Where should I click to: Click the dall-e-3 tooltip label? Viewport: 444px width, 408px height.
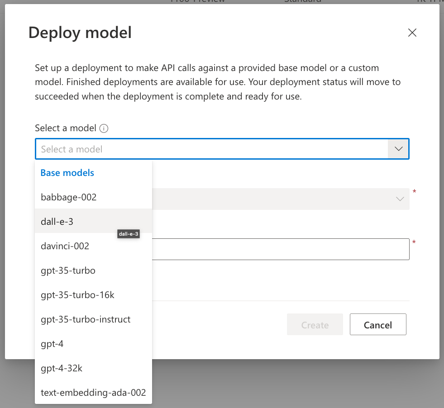129,234
